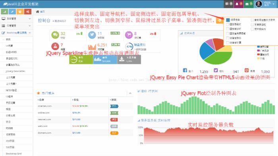
Task: Enable 菜单项突出 checkbox
Action: [x=253, y=29]
